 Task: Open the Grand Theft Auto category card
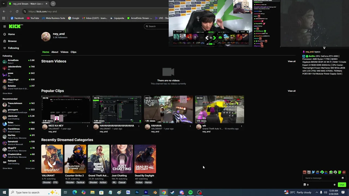[98, 159]
